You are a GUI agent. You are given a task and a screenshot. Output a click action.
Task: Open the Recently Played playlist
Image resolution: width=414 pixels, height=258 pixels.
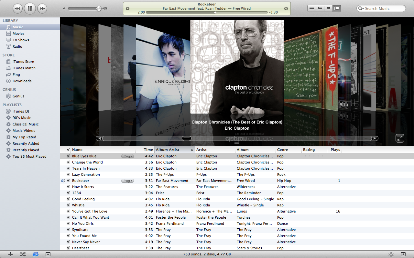click(30, 150)
